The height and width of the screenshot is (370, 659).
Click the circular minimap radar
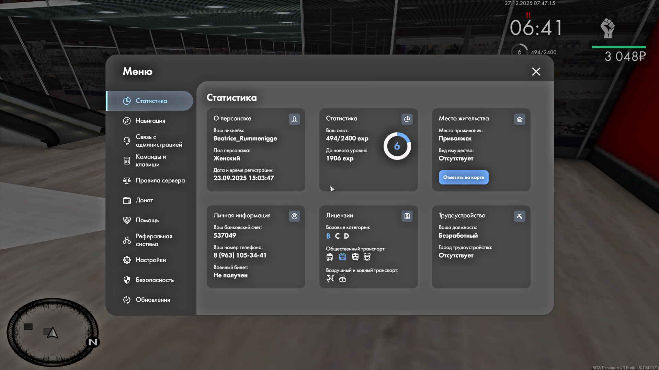point(52,332)
